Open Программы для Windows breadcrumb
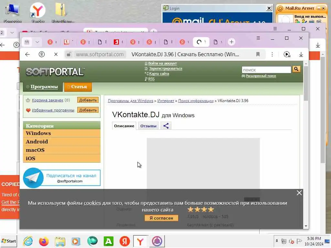This screenshot has width=331, height=248. click(x=131, y=101)
